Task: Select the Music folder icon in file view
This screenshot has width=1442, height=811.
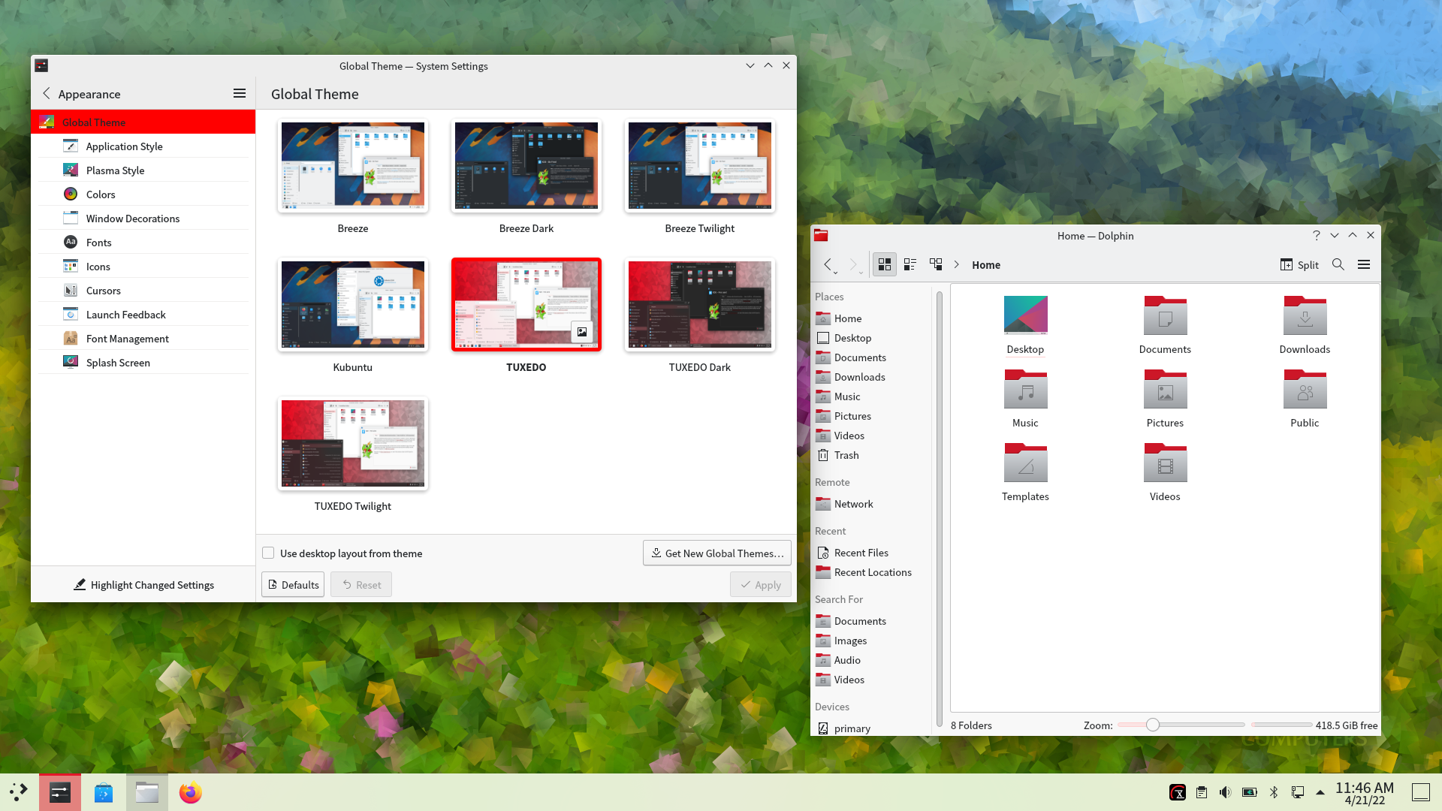Action: pos(1025,388)
